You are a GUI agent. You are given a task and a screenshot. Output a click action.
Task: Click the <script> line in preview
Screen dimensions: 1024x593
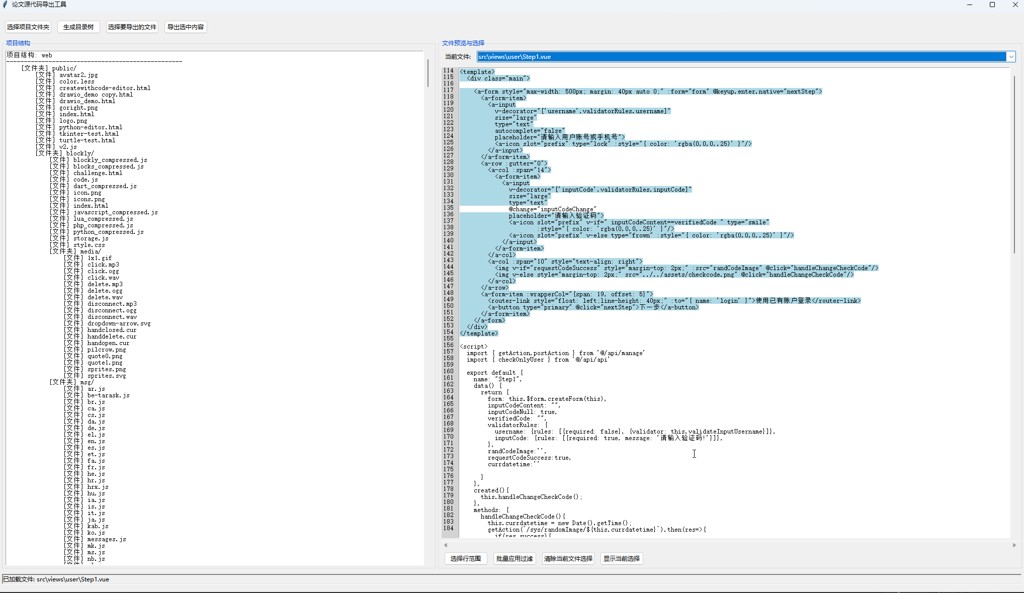[x=473, y=347]
